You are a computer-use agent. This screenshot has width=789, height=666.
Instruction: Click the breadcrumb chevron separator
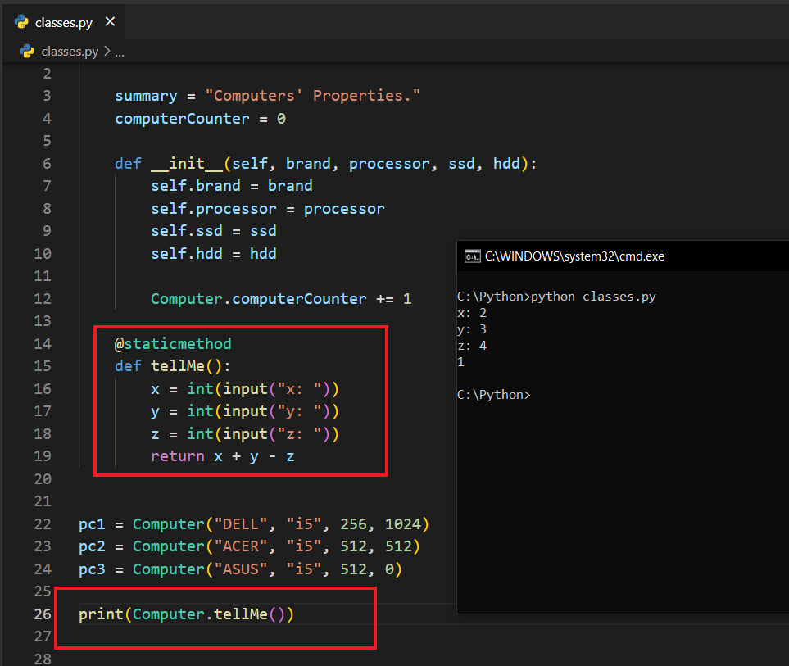click(x=107, y=52)
